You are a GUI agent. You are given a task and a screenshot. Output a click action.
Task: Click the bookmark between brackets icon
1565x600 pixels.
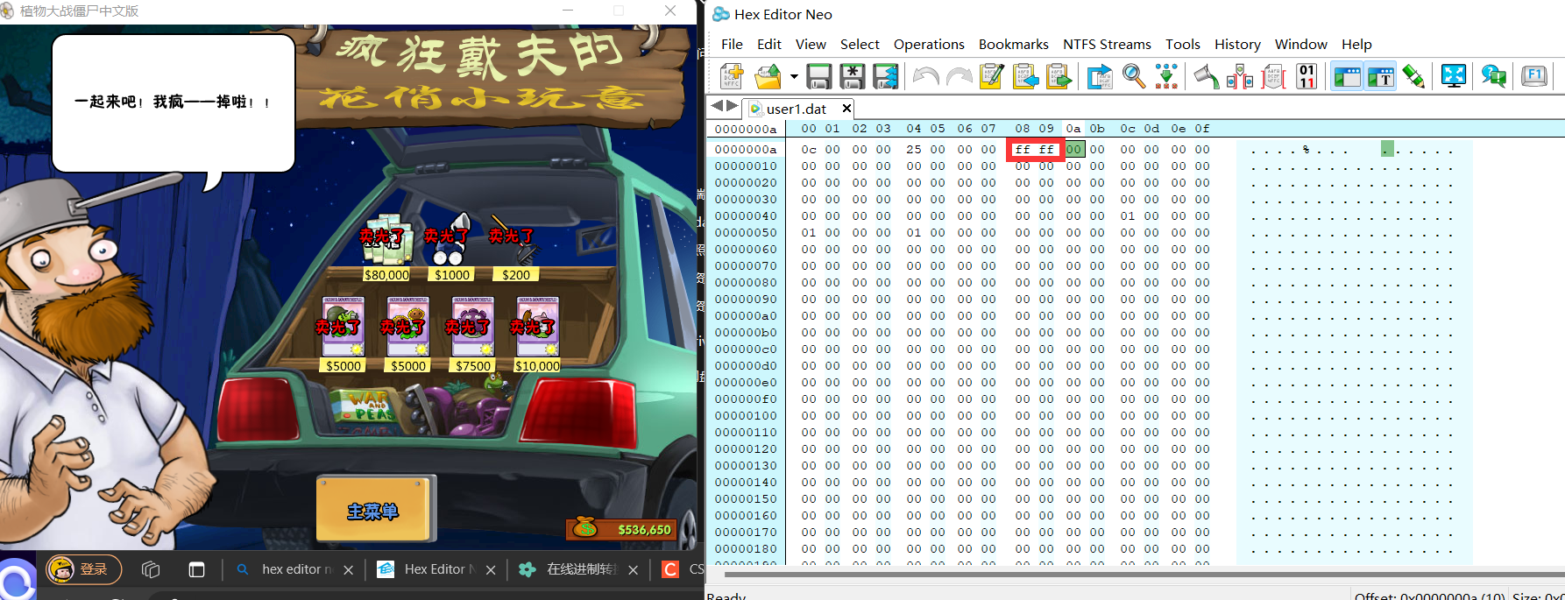1240,77
